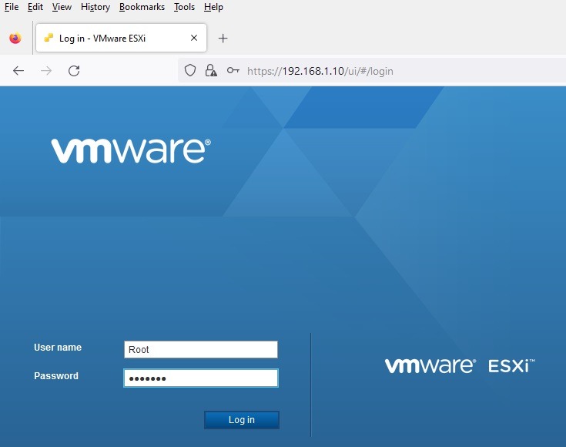The height and width of the screenshot is (447, 566).
Task: Open the Help menu
Action: pos(213,7)
